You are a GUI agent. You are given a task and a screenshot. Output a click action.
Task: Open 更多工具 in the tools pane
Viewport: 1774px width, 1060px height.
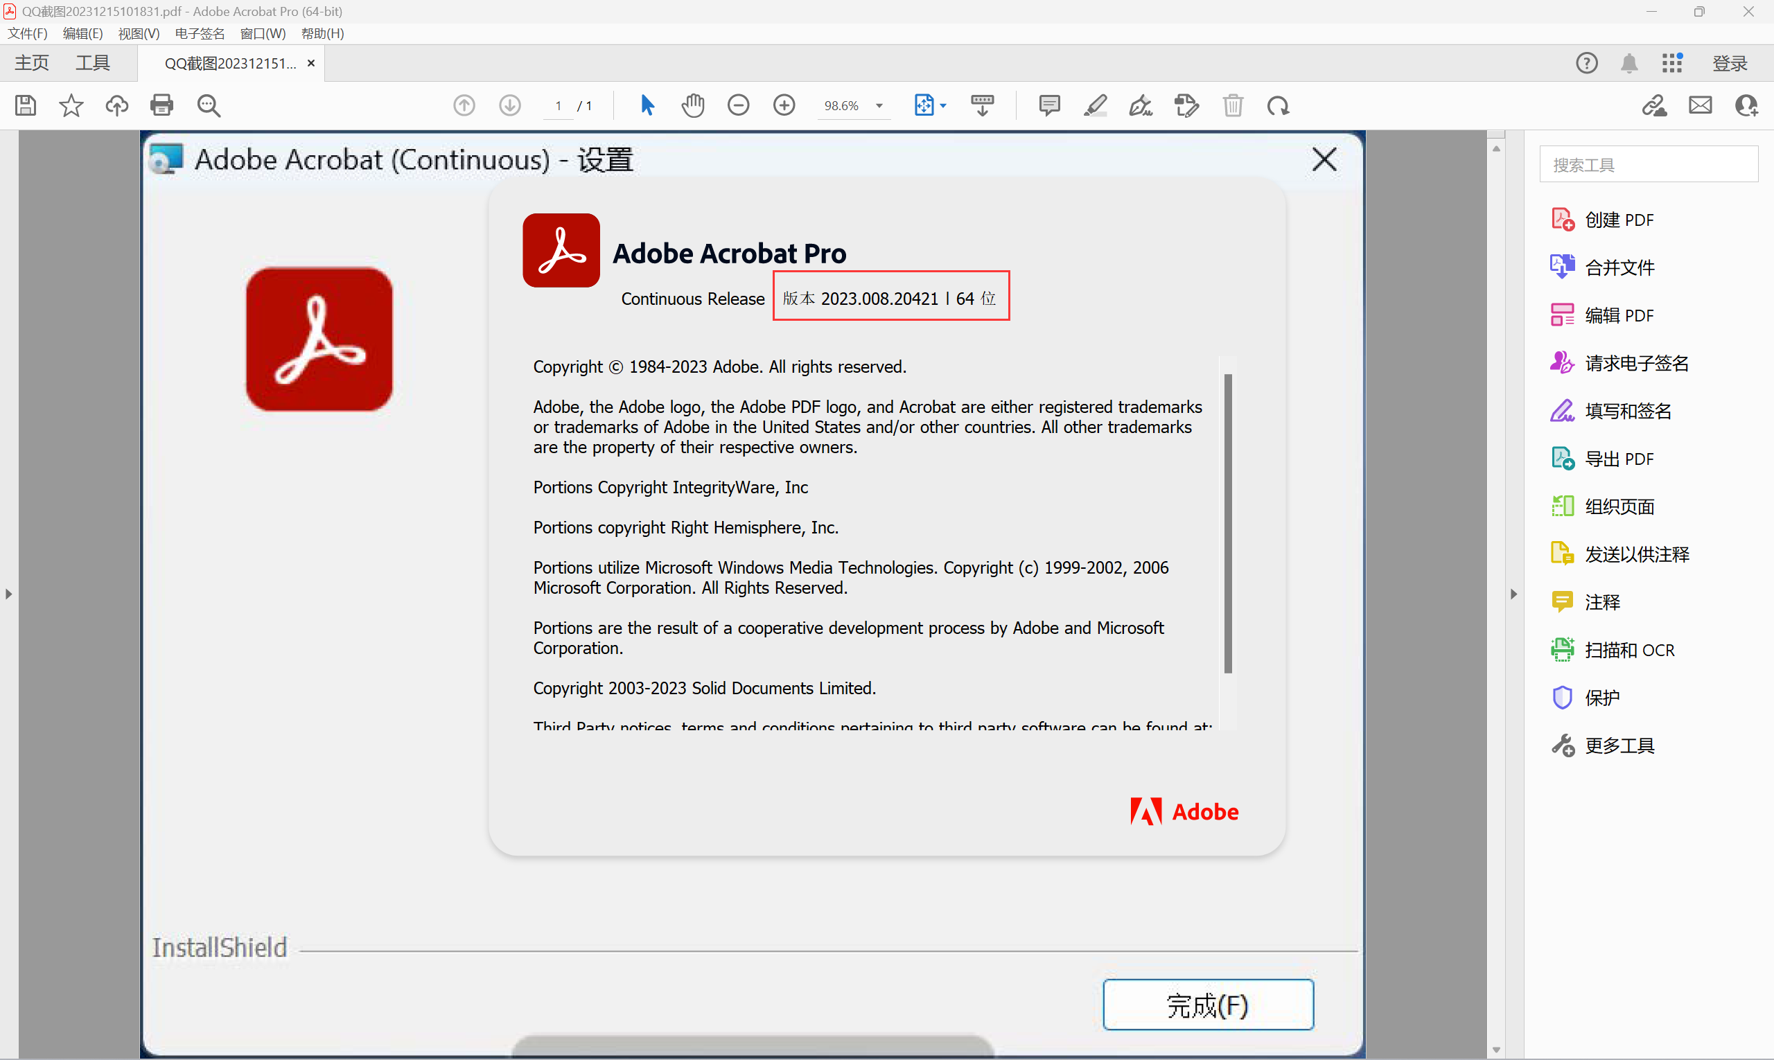(x=1619, y=745)
